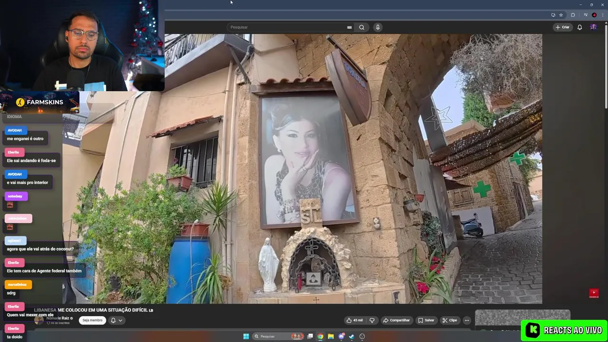Click the Seja membro join button

[93, 320]
